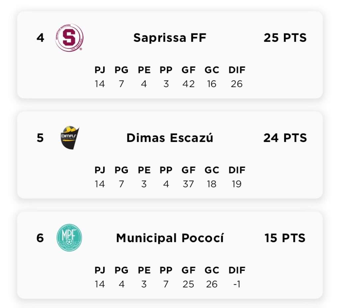Tap the Saprissa FF team crest
This screenshot has width=340, height=308.
tap(69, 37)
